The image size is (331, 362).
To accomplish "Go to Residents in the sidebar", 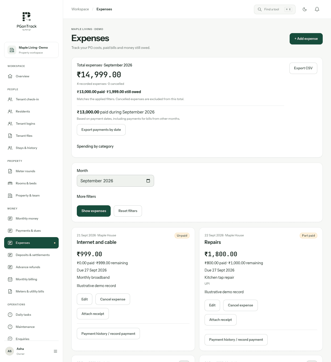I will pos(31,111).
